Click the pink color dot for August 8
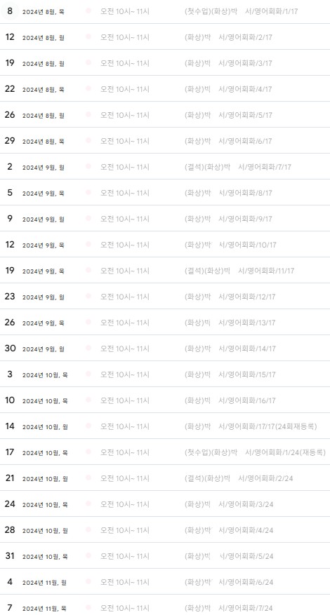The height and width of the screenshot is (615, 330). point(88,11)
